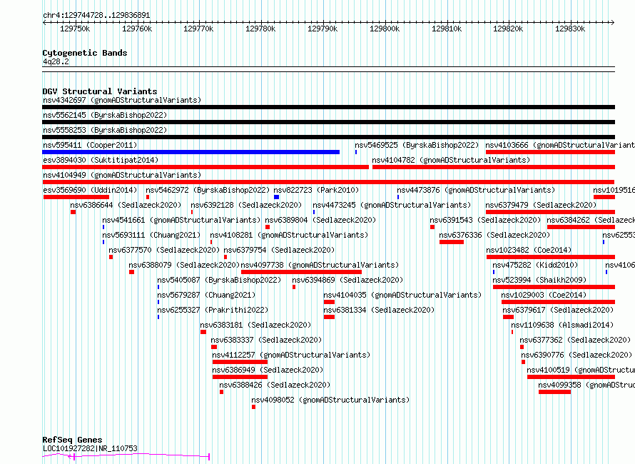Open the nsv5679287 (Chuang2021) label
The image size is (635, 464).
[206, 295]
